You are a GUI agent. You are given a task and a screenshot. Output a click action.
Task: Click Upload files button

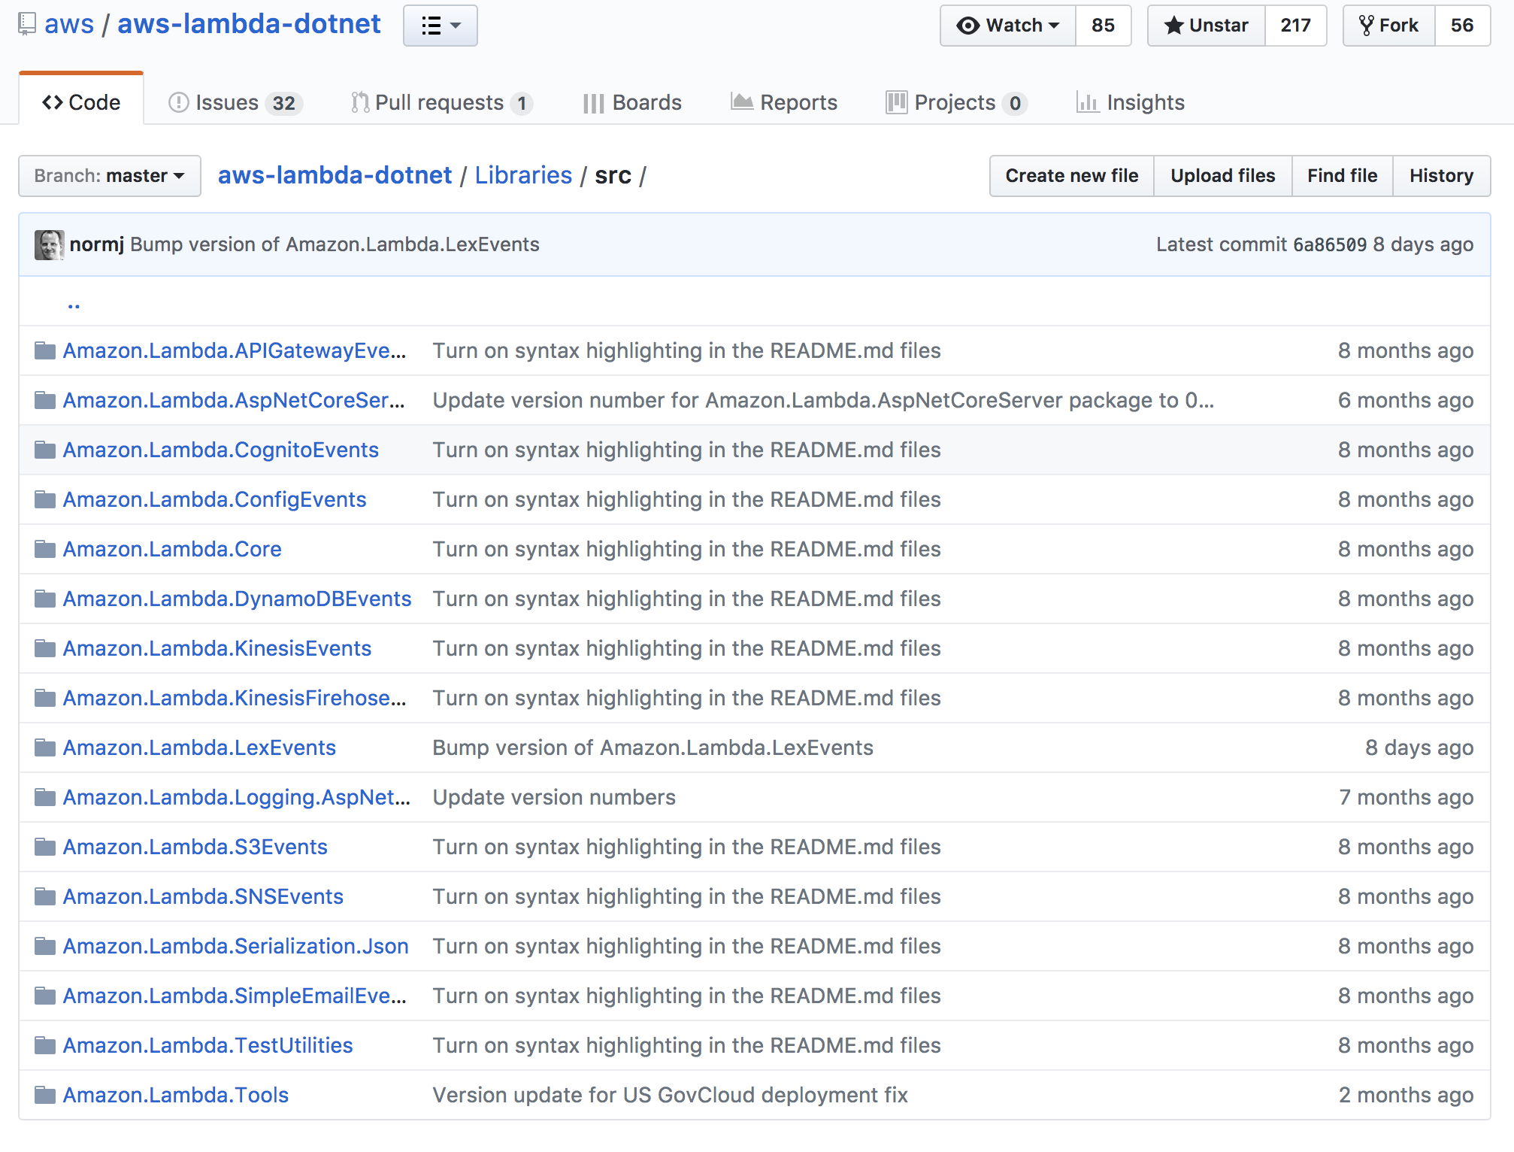[x=1222, y=176]
